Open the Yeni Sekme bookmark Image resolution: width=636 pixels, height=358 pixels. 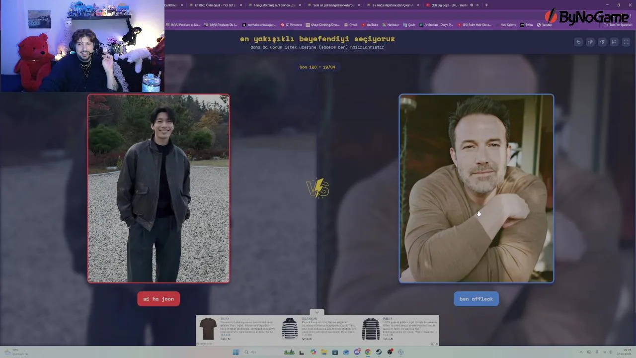tap(506, 25)
